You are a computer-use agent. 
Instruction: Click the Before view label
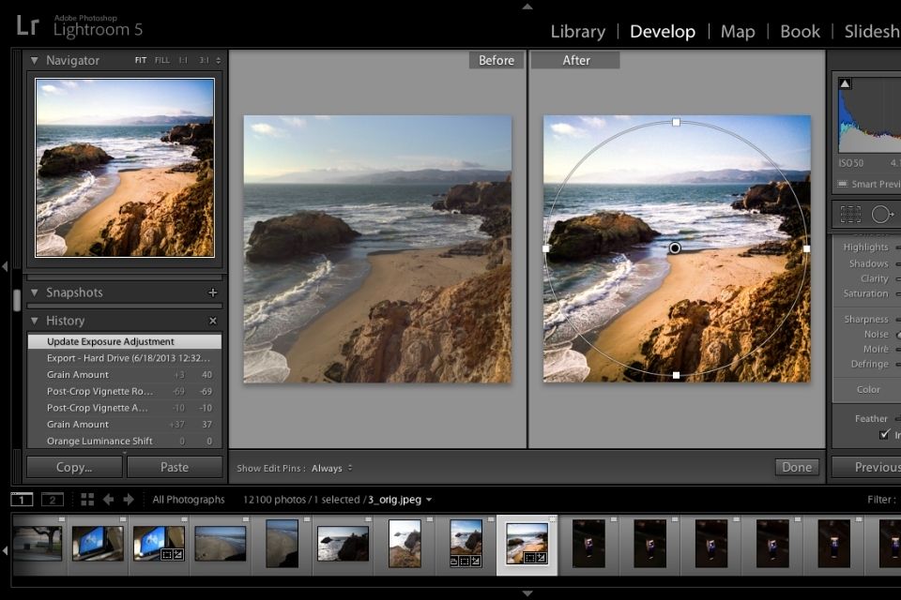tap(496, 60)
